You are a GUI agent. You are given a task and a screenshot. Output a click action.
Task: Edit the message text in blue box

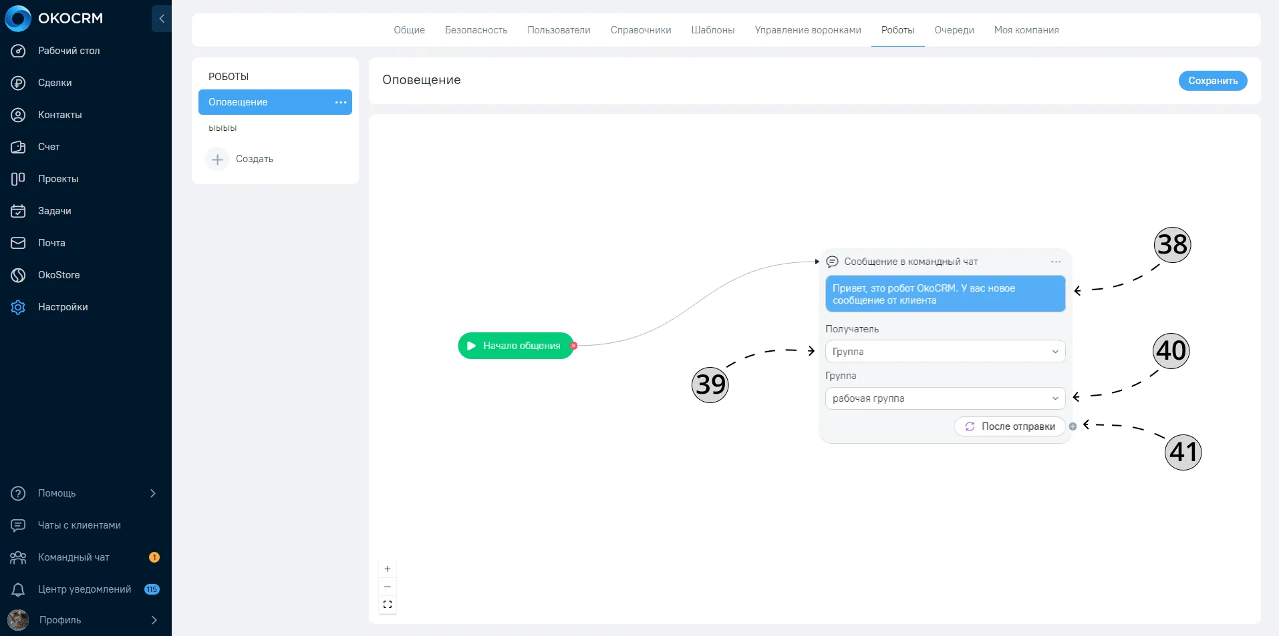(x=945, y=294)
